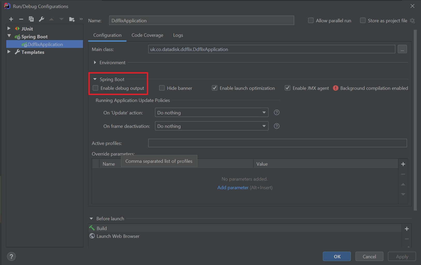
Task: Click the help question mark button at bottom left
Action: tap(11, 256)
